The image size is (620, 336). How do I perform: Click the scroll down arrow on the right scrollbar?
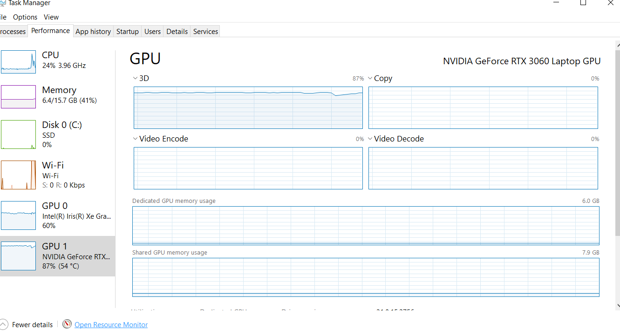[618, 306]
